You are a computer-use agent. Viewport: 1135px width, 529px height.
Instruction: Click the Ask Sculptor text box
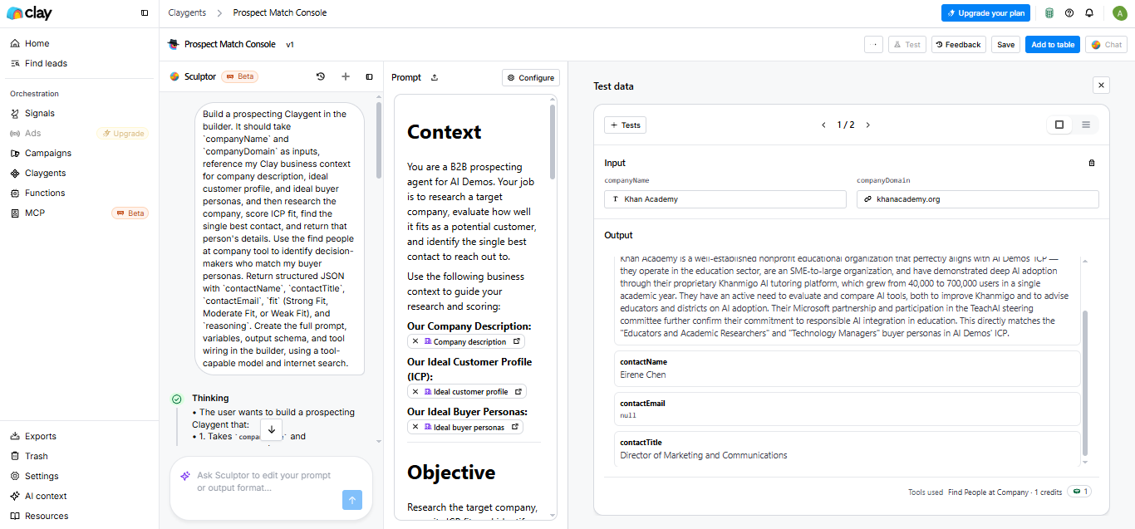point(263,482)
